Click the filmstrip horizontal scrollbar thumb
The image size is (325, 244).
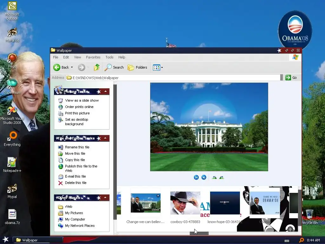coord(199,234)
